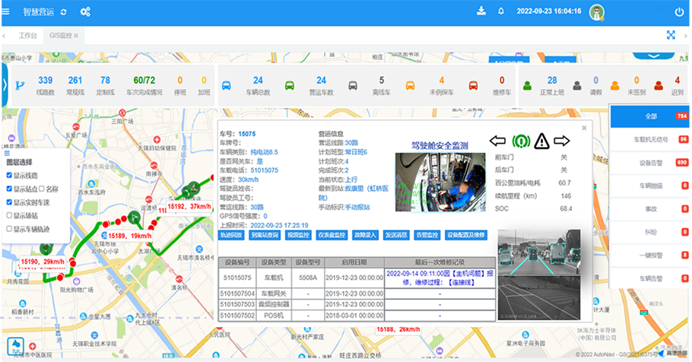This screenshot has height=362, width=692.
Task: Click the green brake alert icon
Action: point(521,141)
